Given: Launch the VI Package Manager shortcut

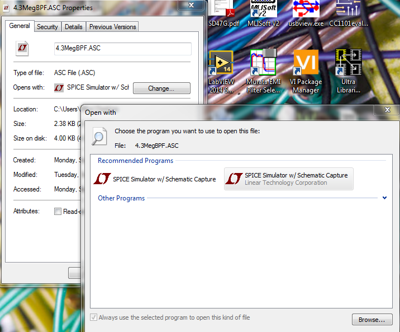Looking at the screenshot, I should pyautogui.click(x=306, y=72).
